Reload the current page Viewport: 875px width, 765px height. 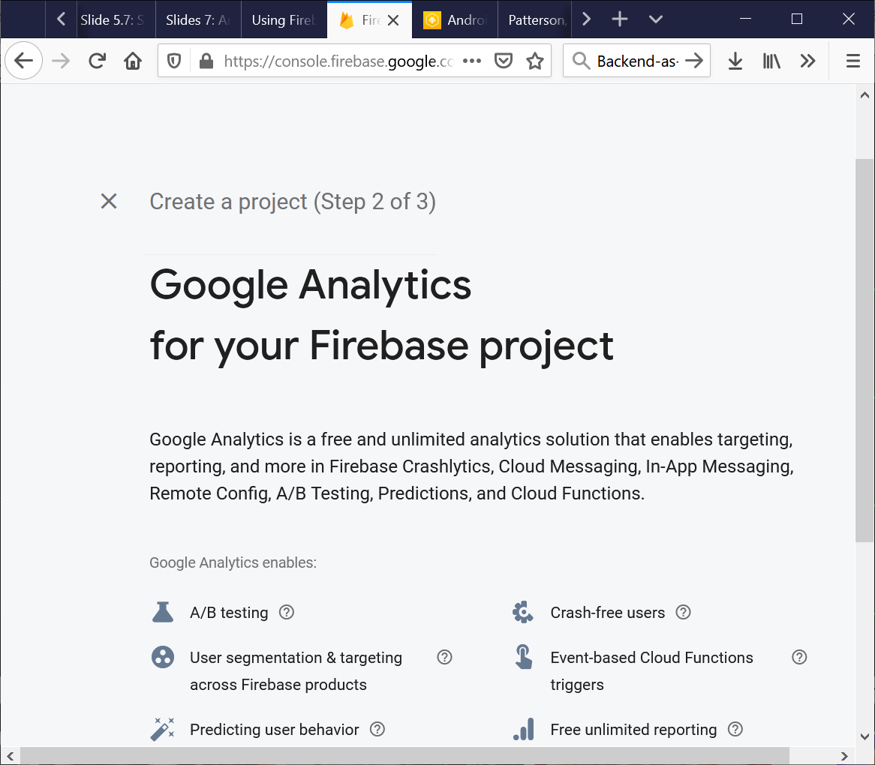point(97,61)
